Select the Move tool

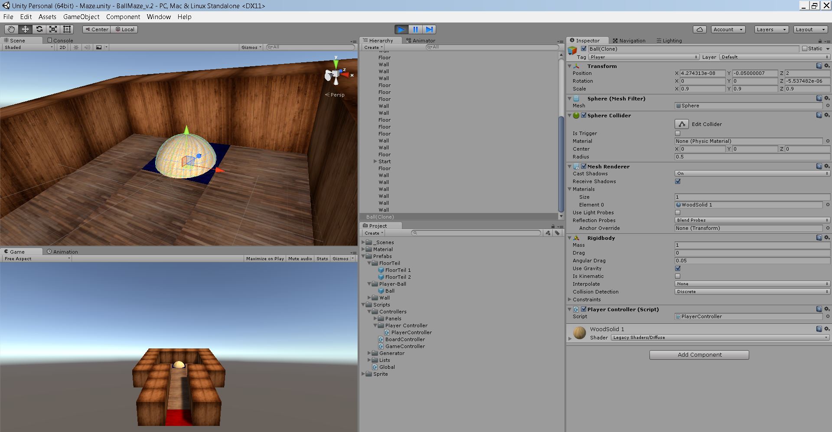25,29
